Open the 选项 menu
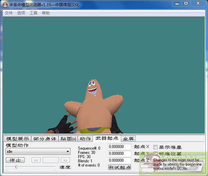 (21, 13)
